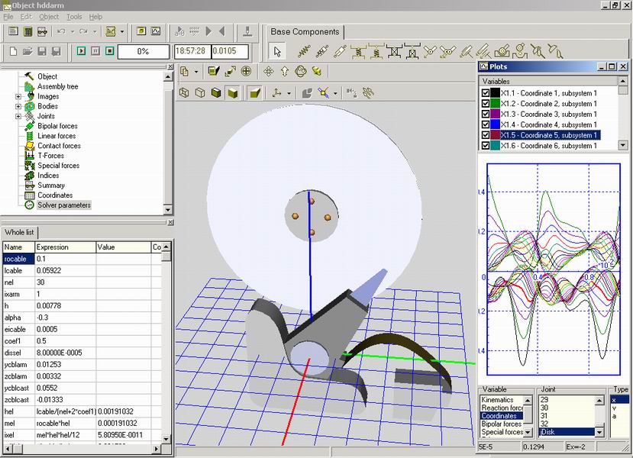The width and height of the screenshot is (633, 458).
Task: Click the spring element icon in Base Components
Action: pos(304,52)
